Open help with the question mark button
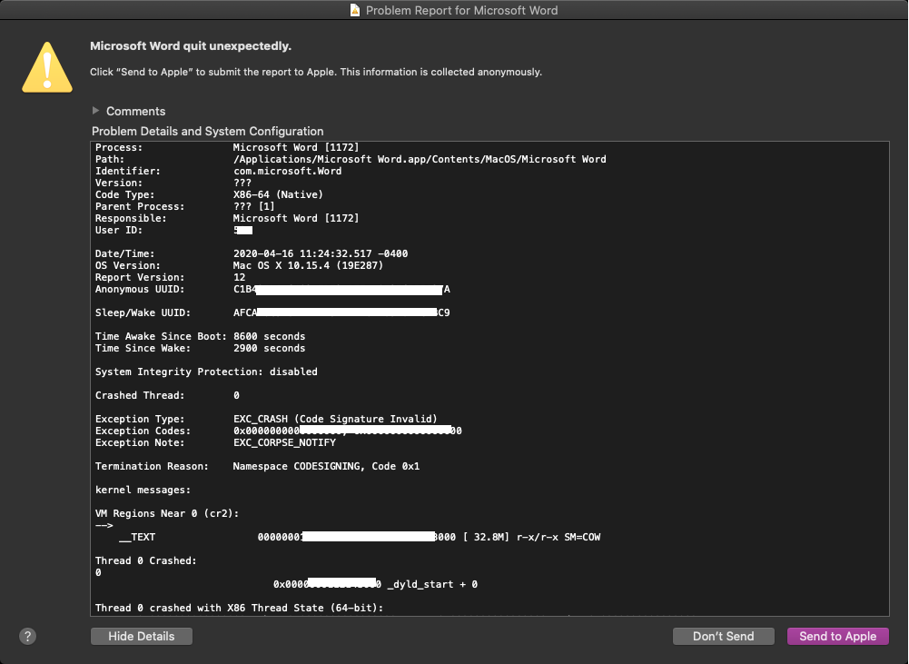909x664 pixels. pyautogui.click(x=28, y=636)
